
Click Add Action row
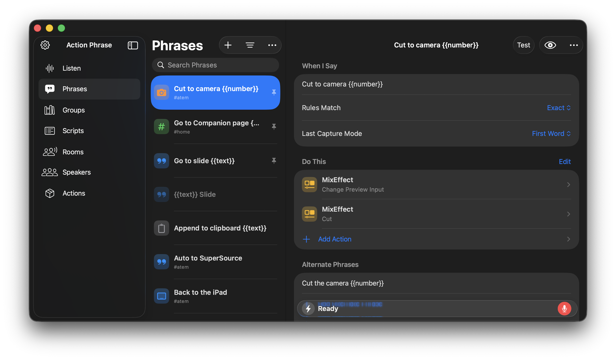[x=335, y=239]
